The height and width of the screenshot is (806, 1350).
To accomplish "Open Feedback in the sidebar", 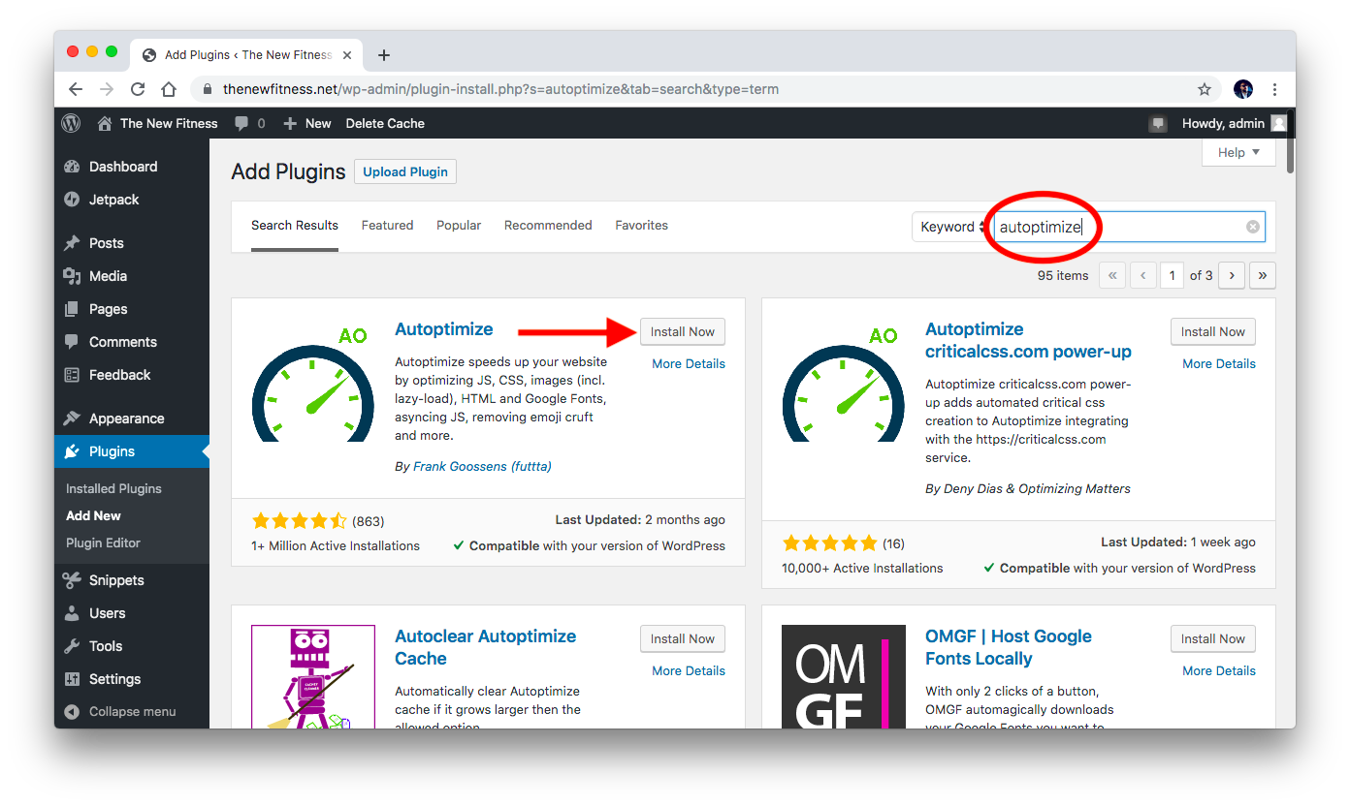I will [120, 375].
